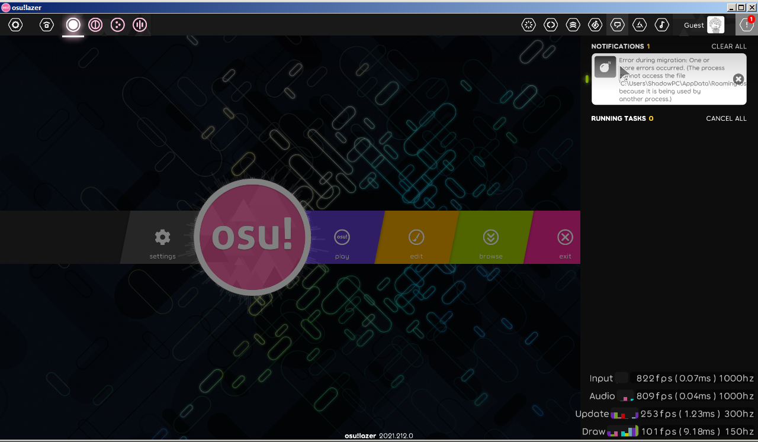This screenshot has width=758, height=442.
Task: Select the red exit menu button
Action: 564,237
